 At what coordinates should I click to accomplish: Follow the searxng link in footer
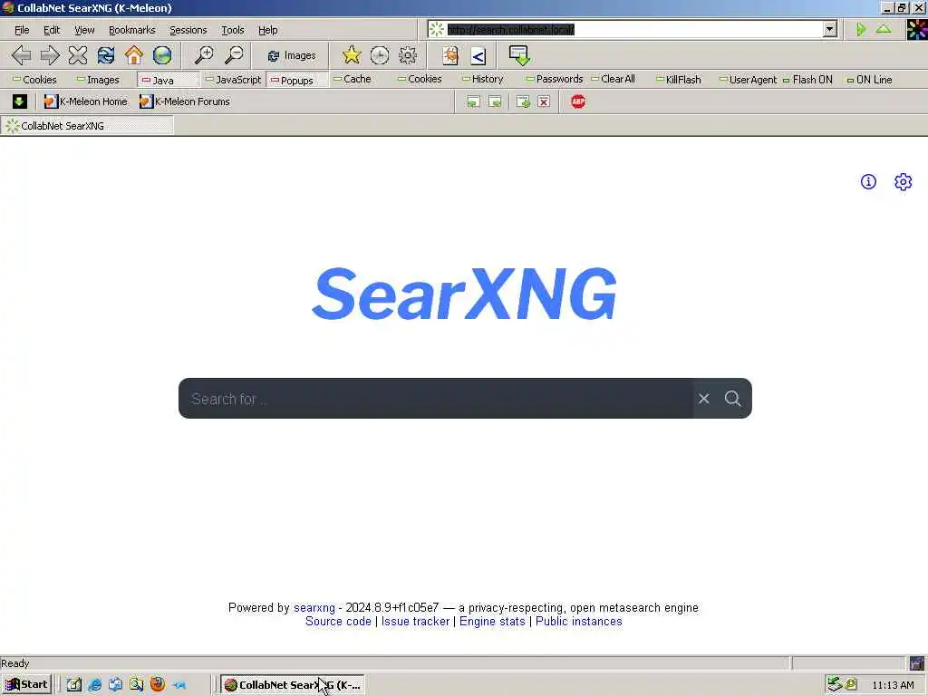tap(314, 608)
